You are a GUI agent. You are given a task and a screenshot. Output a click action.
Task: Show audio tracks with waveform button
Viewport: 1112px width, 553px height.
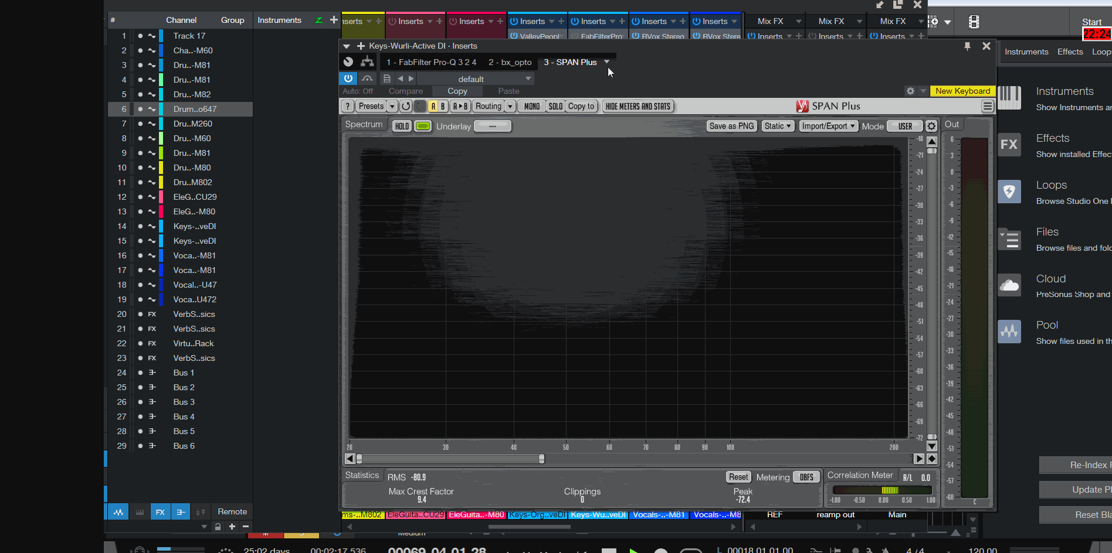tap(118, 512)
